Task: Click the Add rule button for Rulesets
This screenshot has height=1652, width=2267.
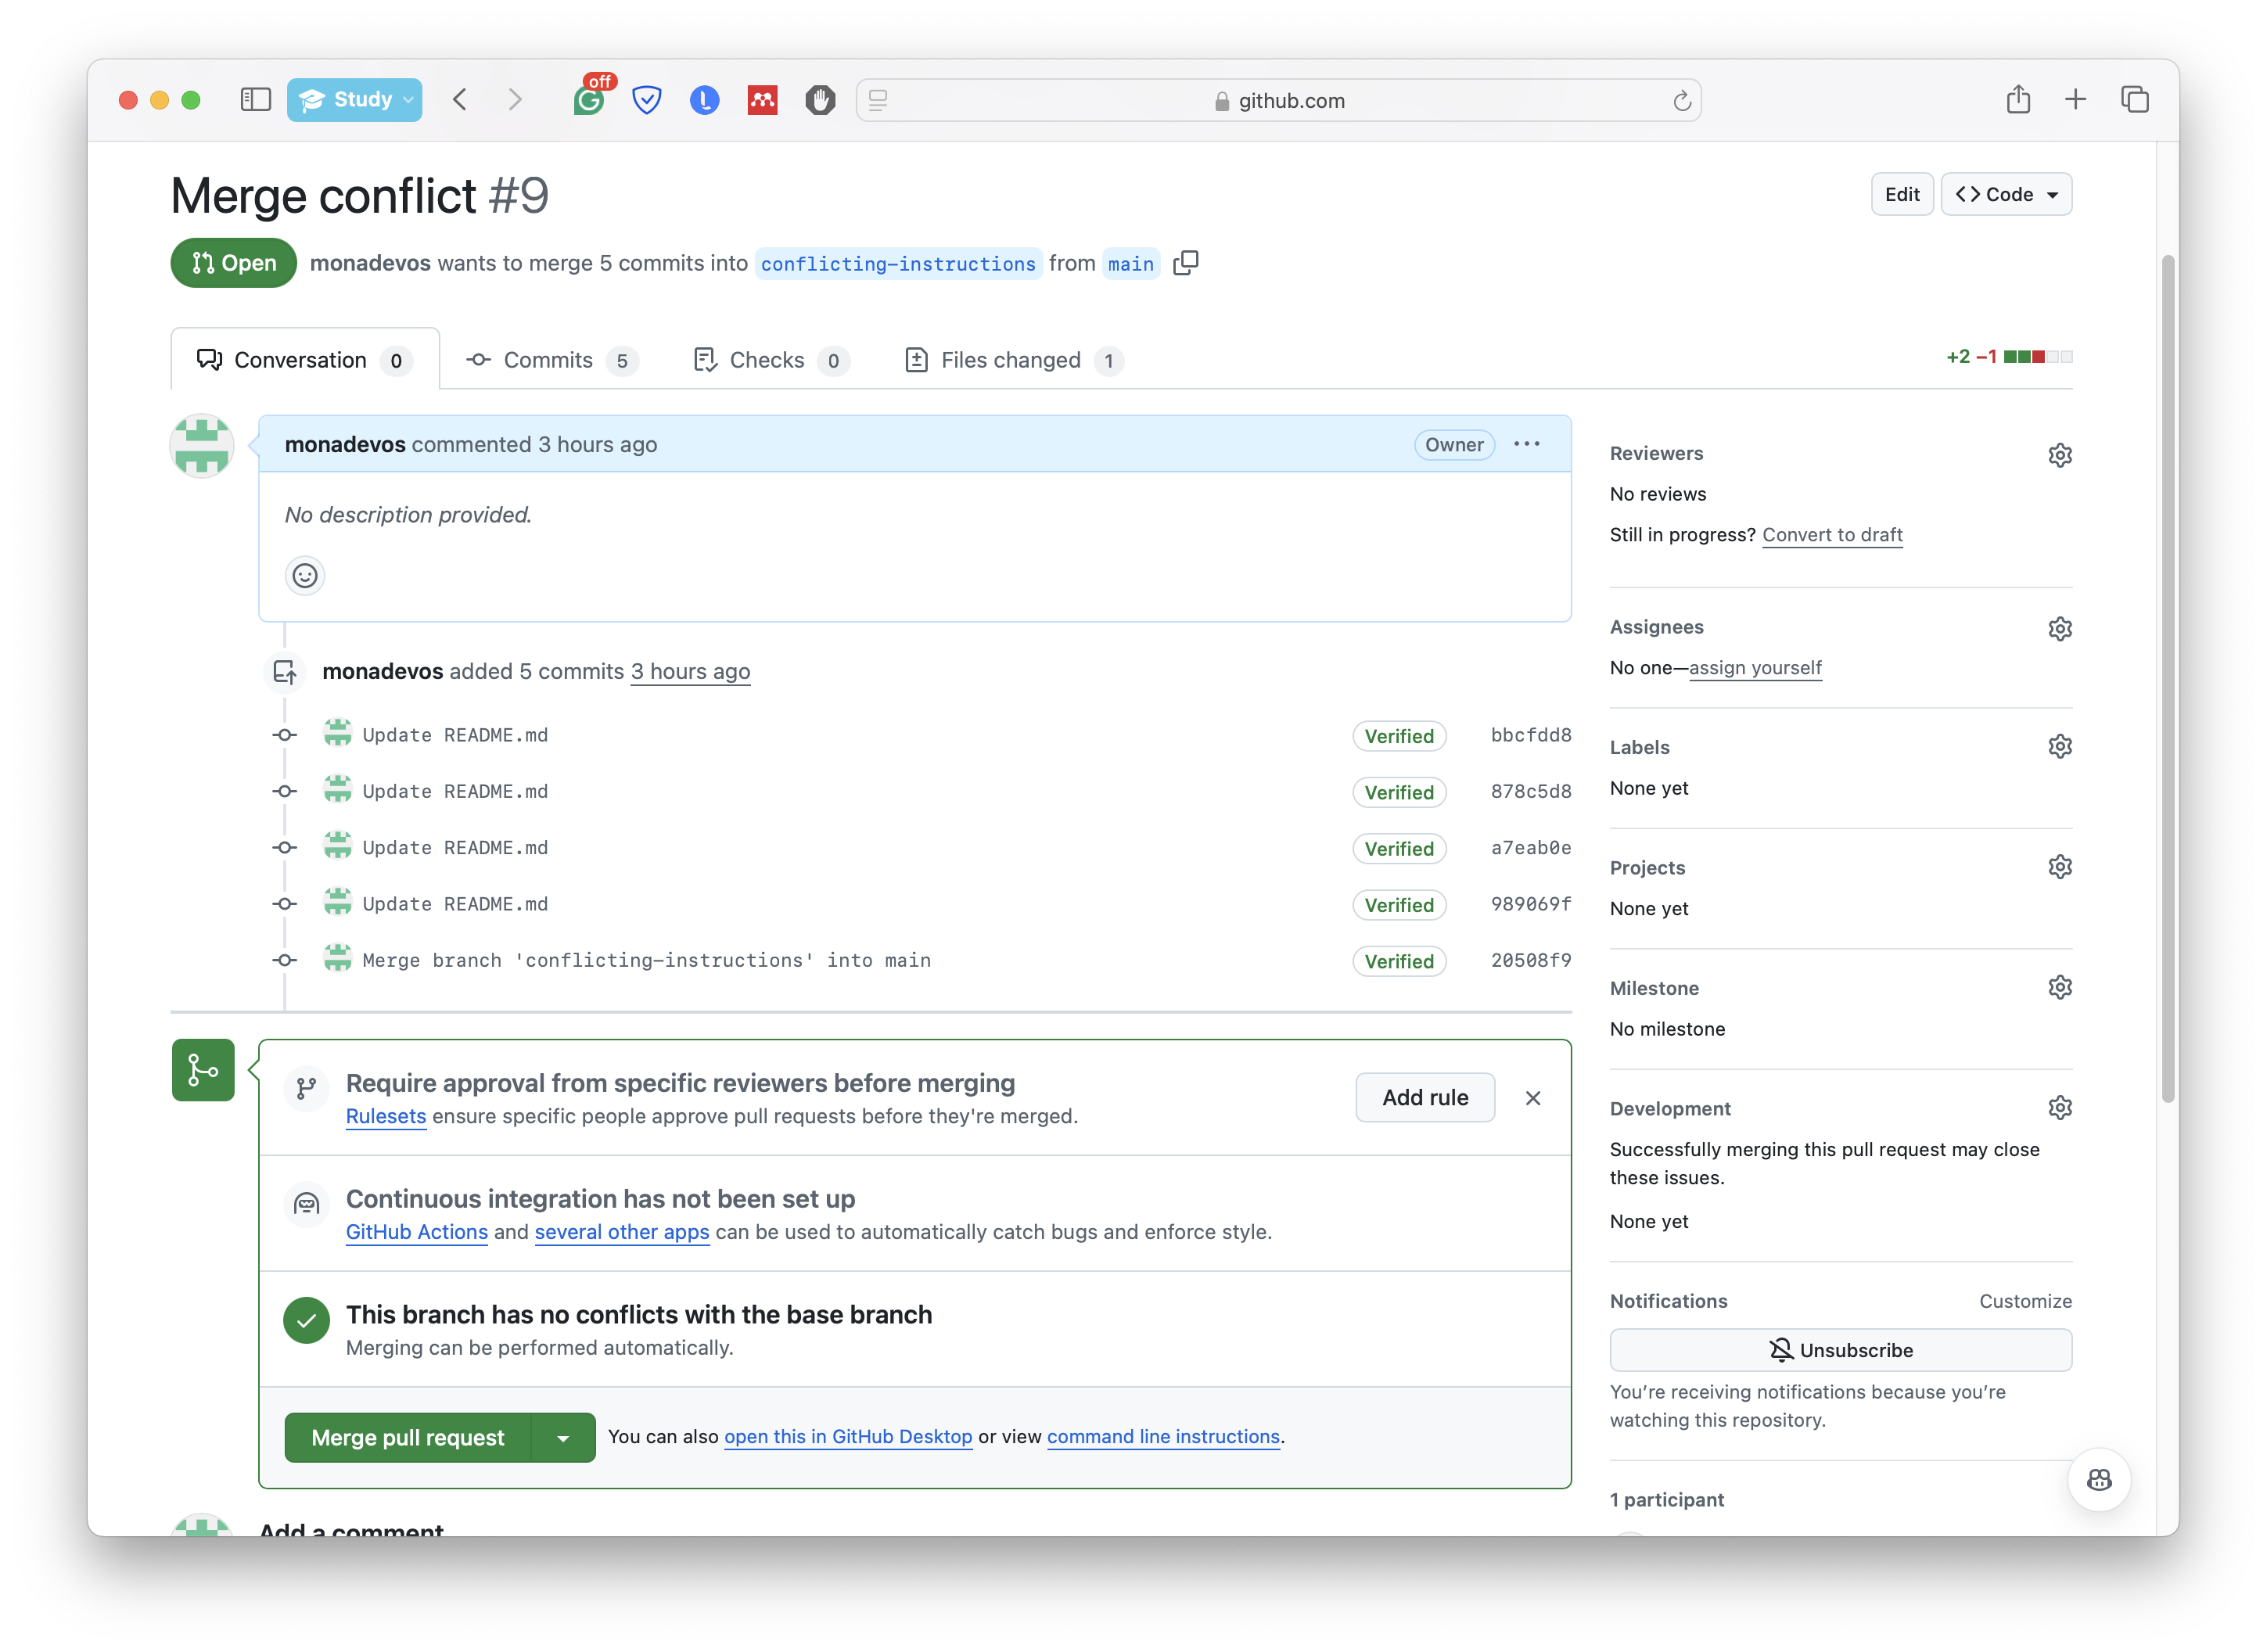Action: coord(1422,1096)
